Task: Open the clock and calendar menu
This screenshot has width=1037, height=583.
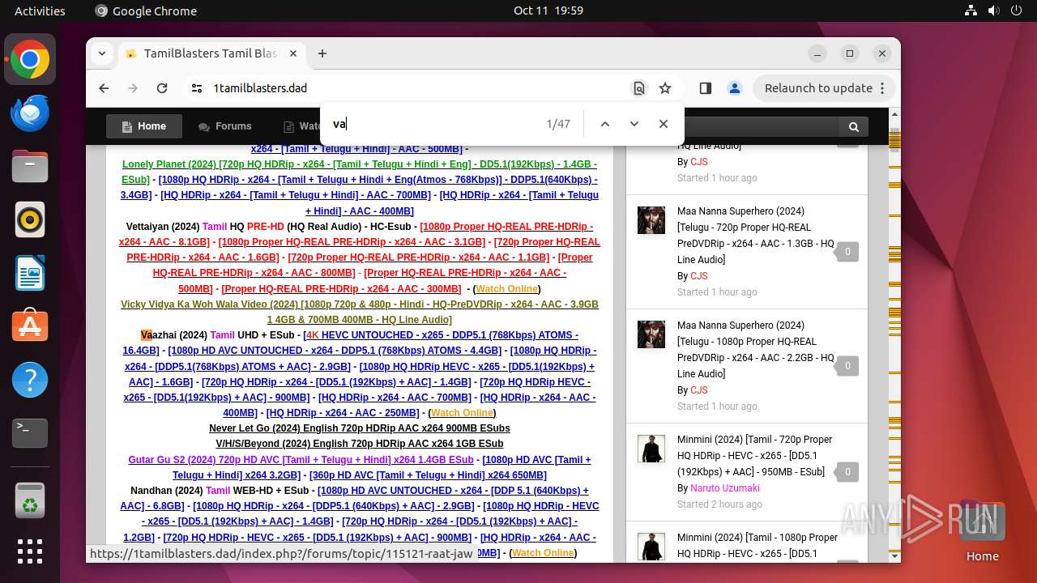Action: (x=548, y=11)
